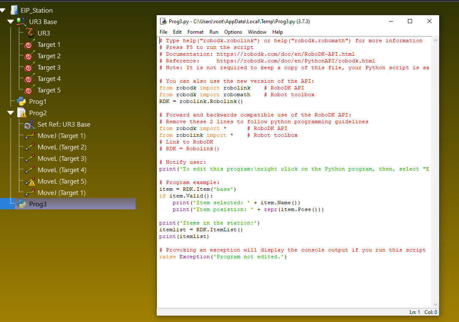
Task: Open the Options menu in IDLE
Action: (233, 32)
